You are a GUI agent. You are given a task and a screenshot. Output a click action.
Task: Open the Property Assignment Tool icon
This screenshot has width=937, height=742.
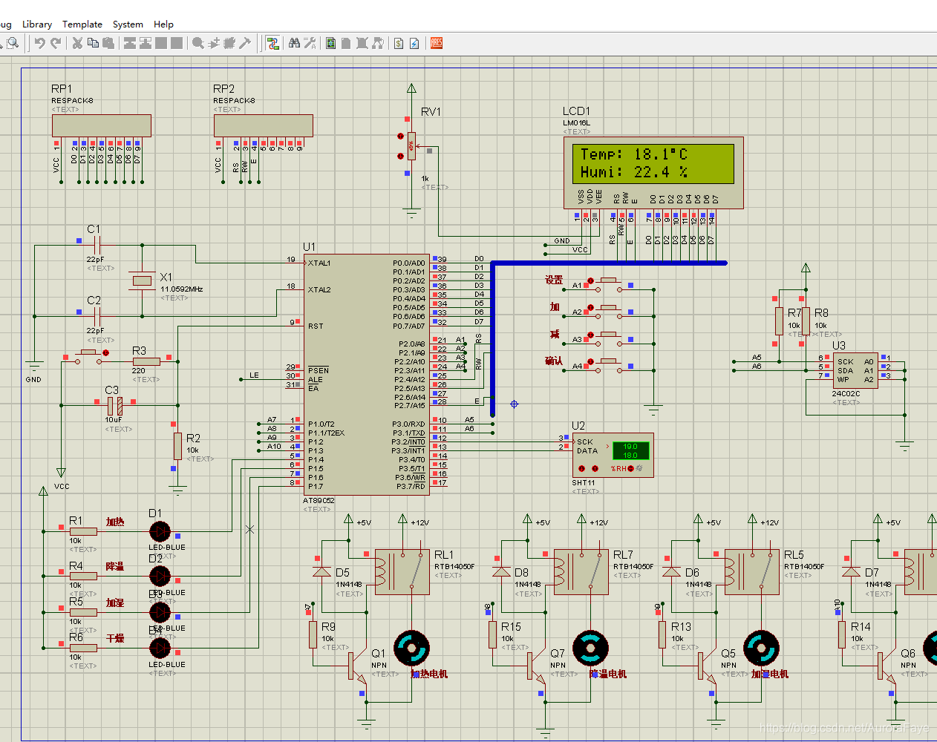tap(310, 43)
